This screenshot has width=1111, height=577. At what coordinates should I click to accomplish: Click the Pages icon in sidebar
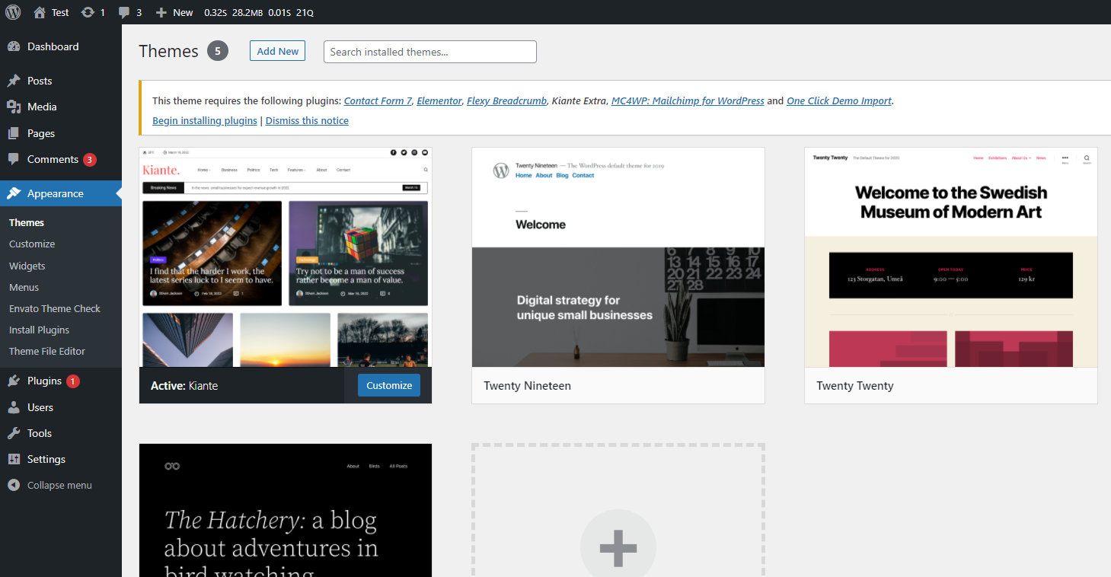point(14,133)
